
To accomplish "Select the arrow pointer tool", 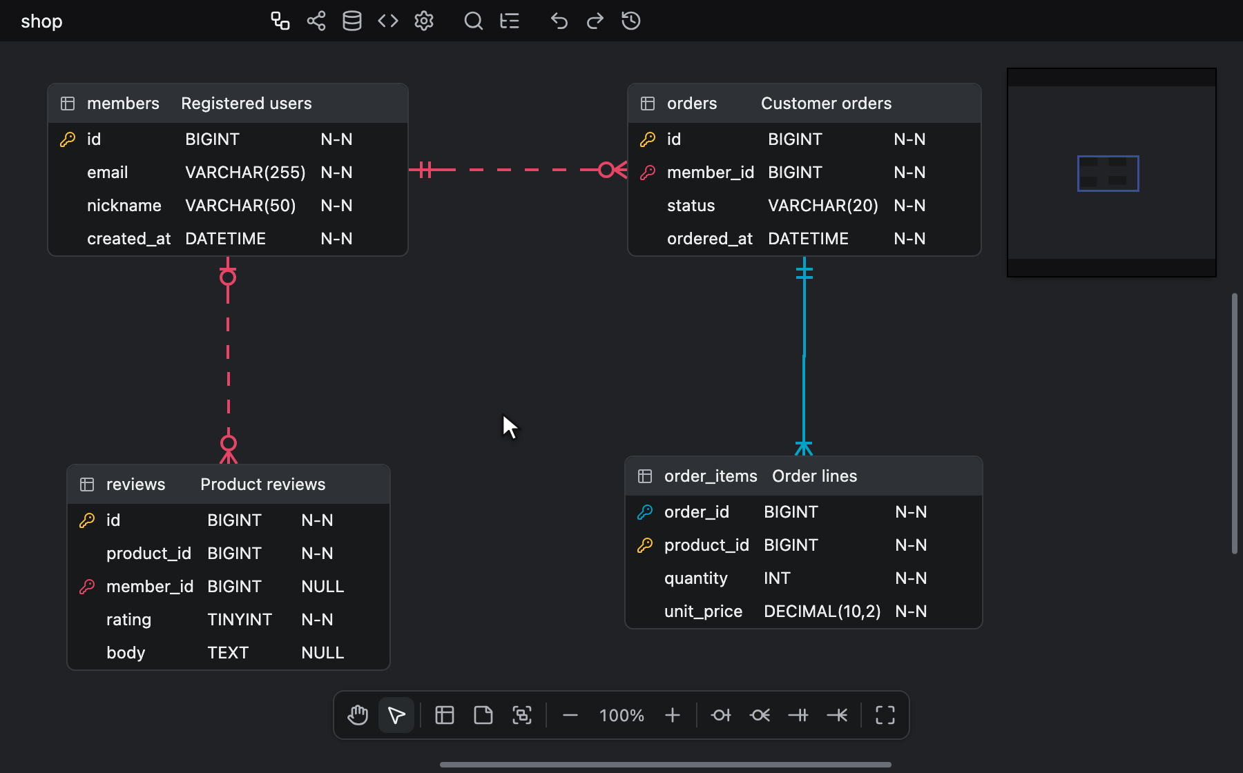I will pyautogui.click(x=396, y=715).
